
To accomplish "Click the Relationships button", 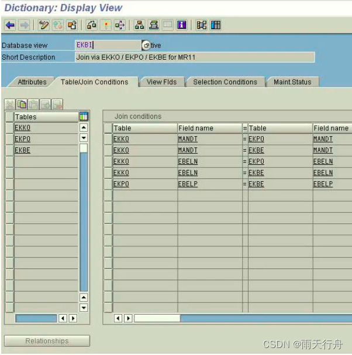I will click(x=47, y=341).
